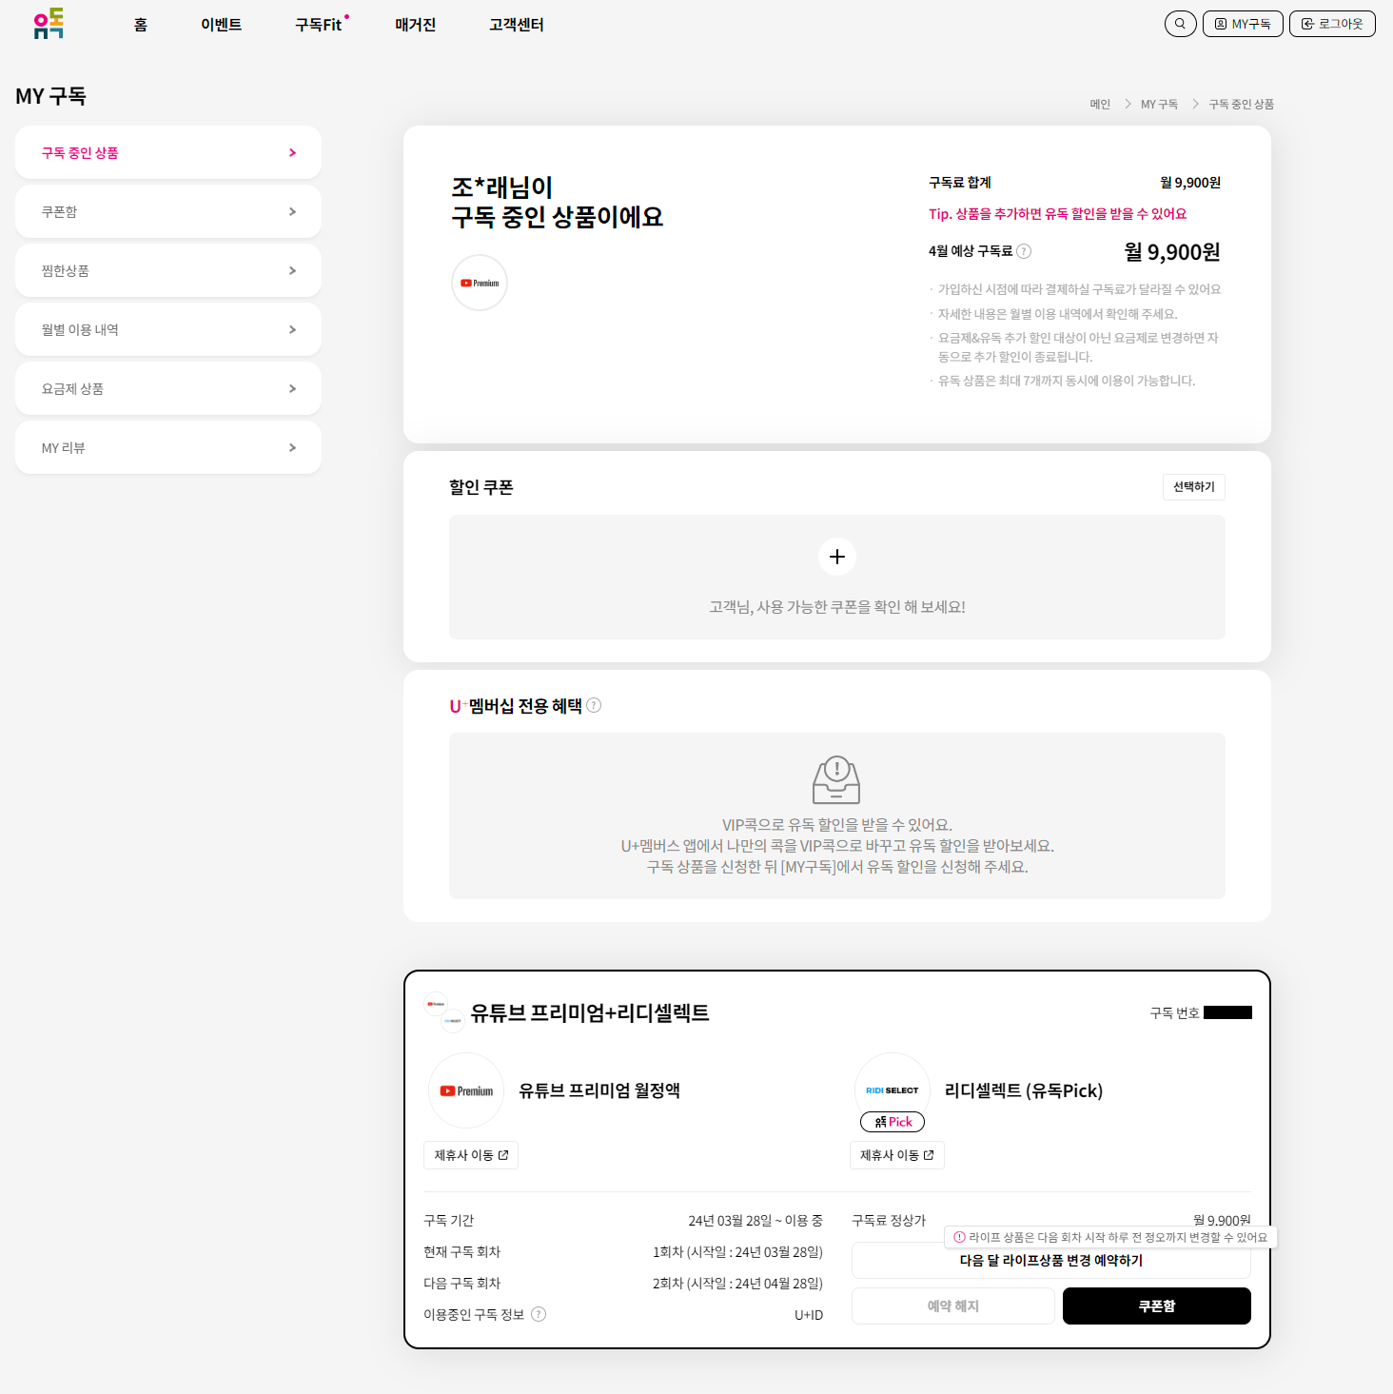Open 쿠폰함 in the sidebar
Image resolution: width=1393 pixels, height=1394 pixels.
(168, 211)
